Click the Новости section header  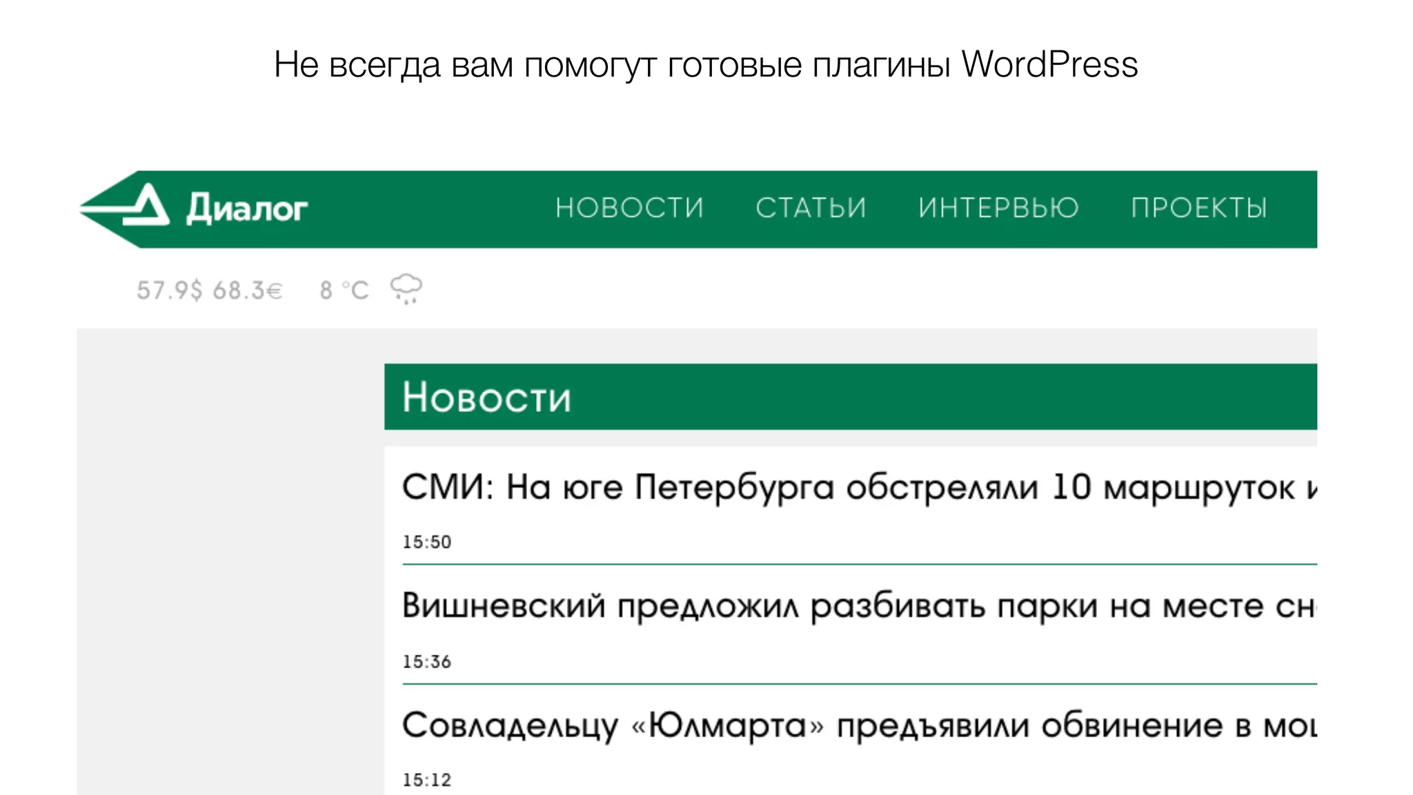pos(850,397)
